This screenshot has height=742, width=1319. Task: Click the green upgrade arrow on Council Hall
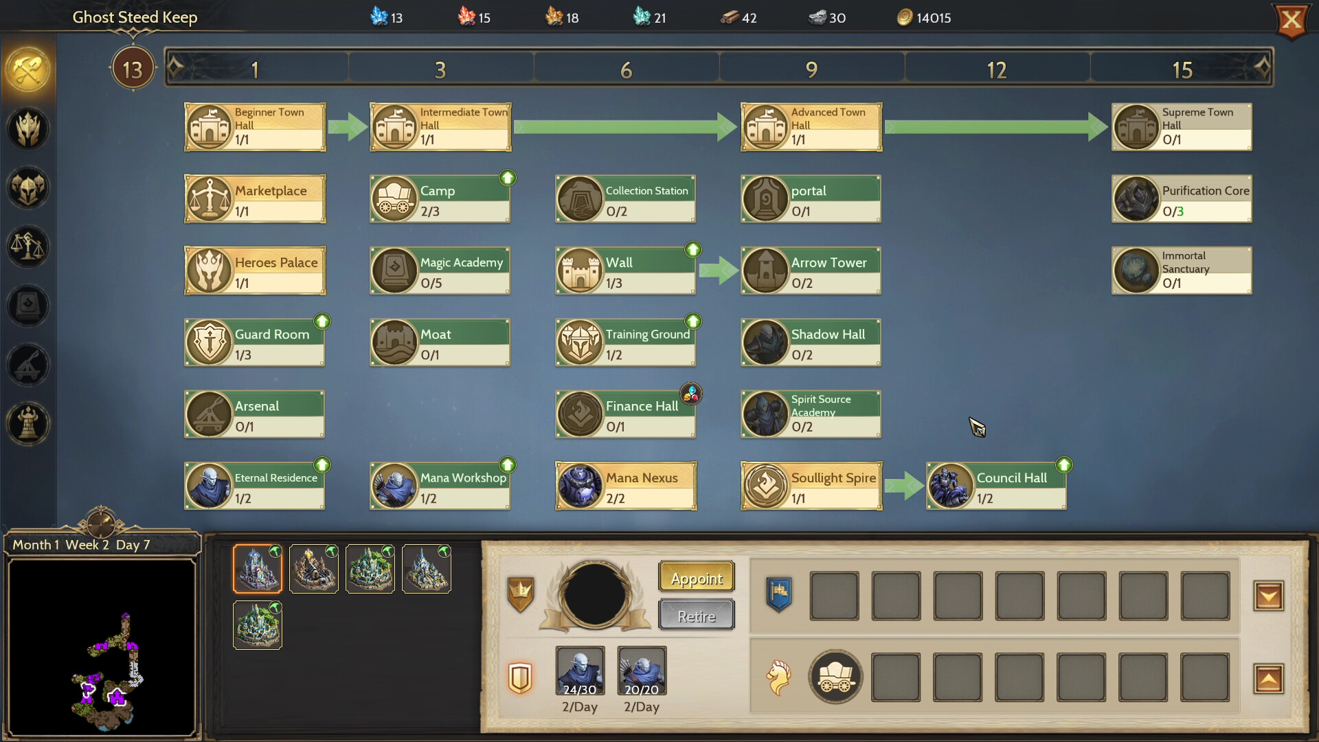(1063, 464)
